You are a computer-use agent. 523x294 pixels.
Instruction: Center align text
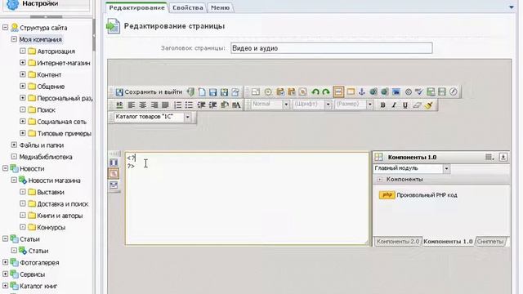coord(143,105)
